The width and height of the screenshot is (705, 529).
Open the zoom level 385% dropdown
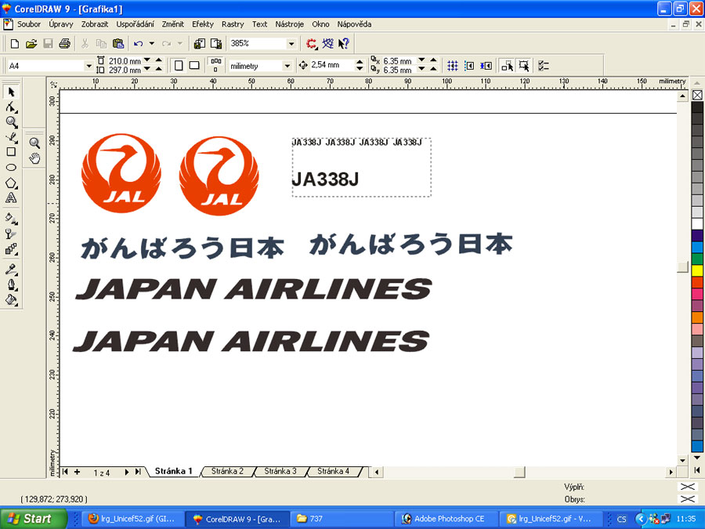291,44
